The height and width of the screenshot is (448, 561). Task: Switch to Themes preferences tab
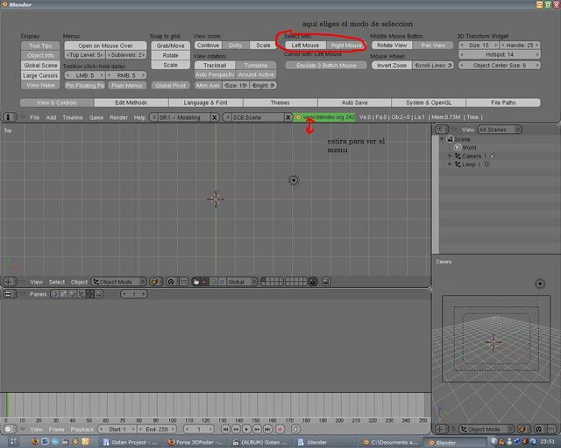[x=280, y=102]
